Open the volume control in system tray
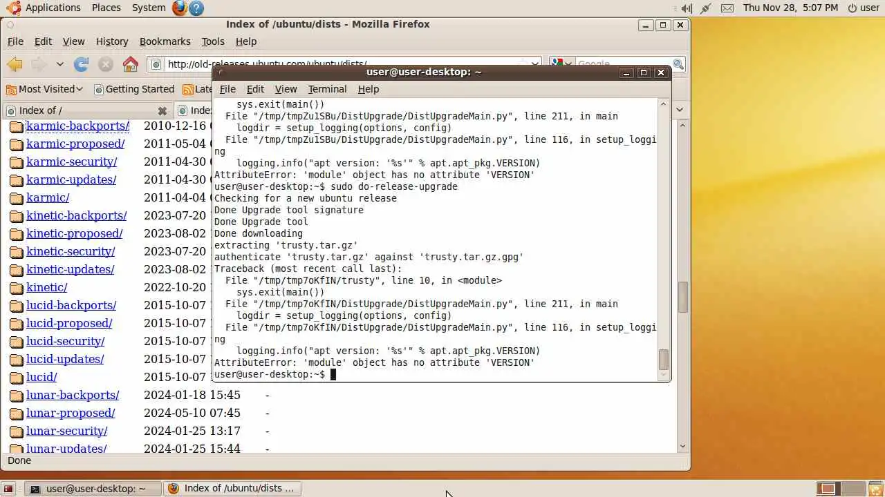This screenshot has width=885, height=497. (686, 8)
